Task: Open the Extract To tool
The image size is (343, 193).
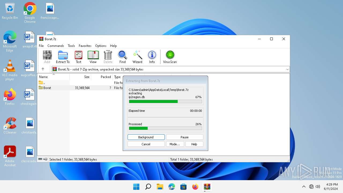Action: pos(63,57)
